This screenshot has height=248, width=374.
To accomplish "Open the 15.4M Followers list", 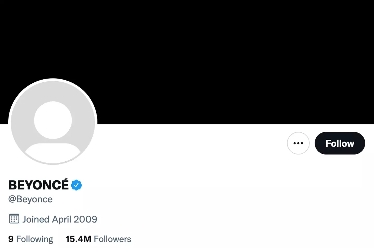I will pyautogui.click(x=98, y=239).
